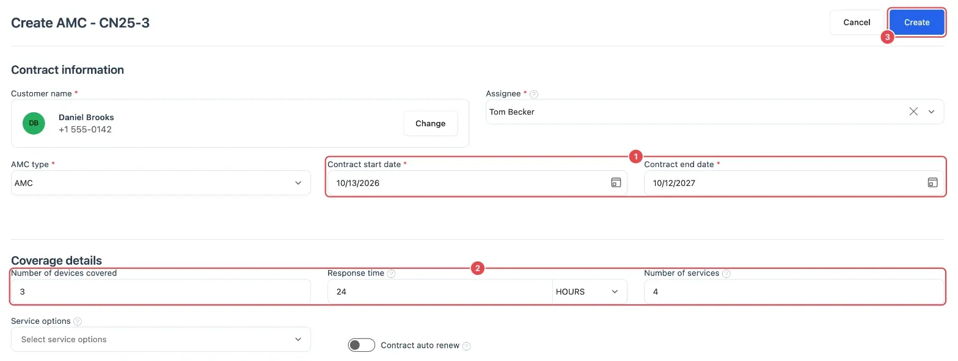Click the Contract information heading
The height and width of the screenshot is (361, 958).
point(68,70)
